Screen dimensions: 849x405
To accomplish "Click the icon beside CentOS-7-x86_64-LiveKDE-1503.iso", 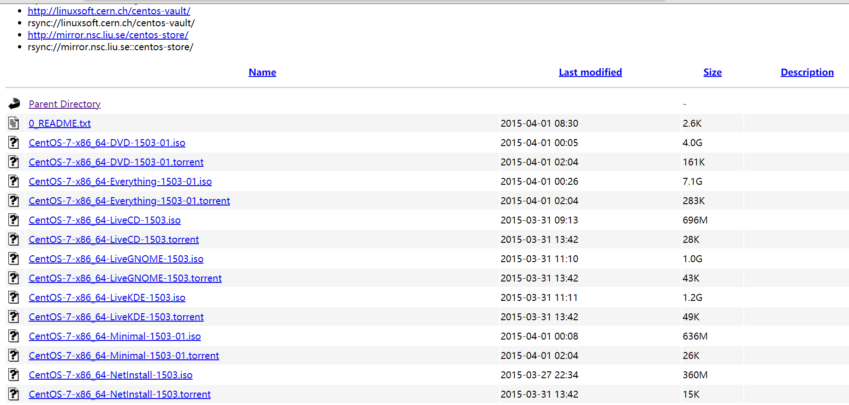I will 14,297.
